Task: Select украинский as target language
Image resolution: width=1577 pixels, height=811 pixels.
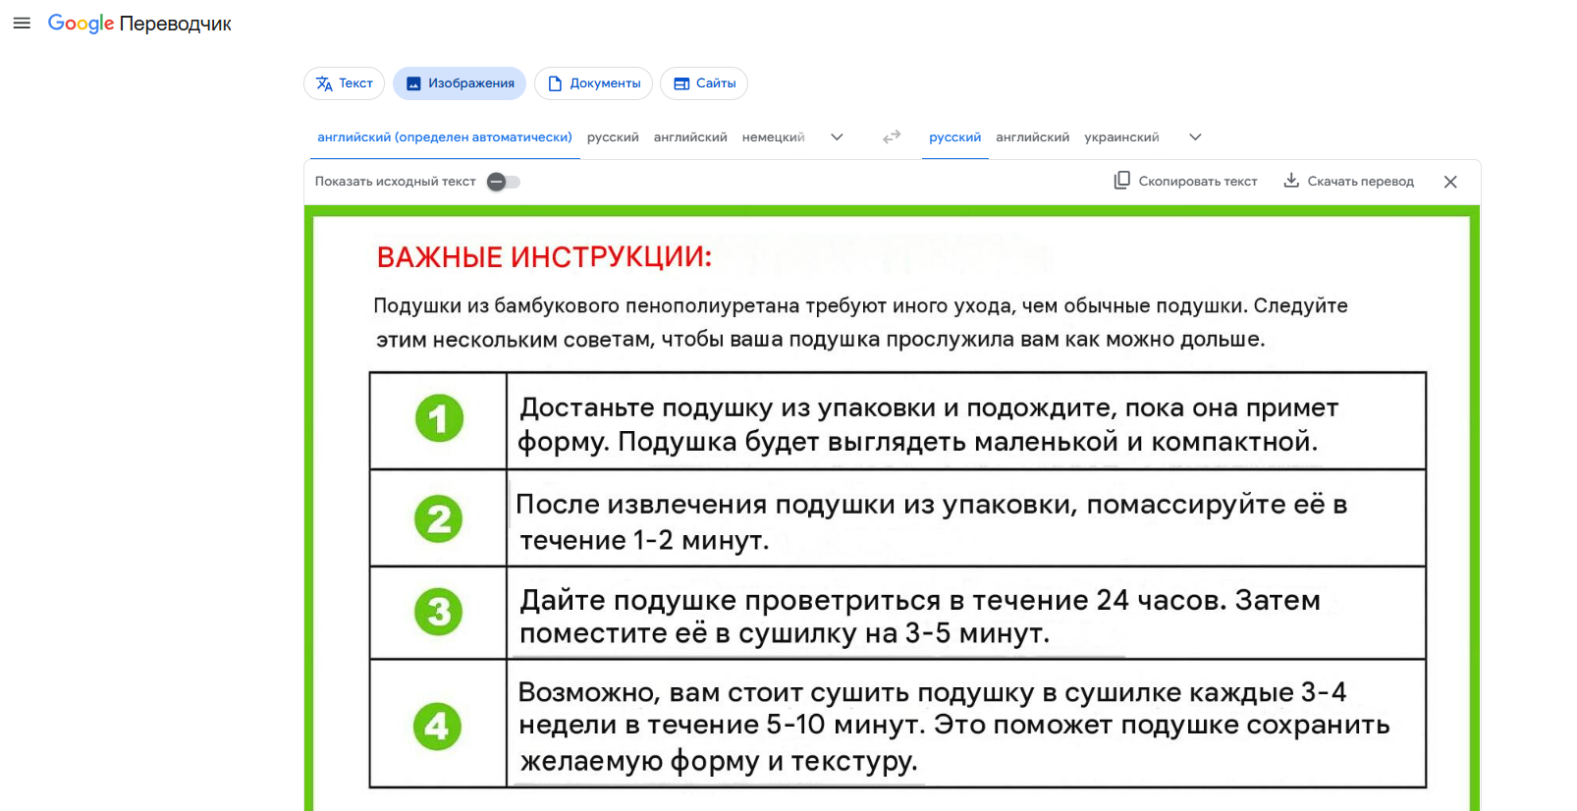Action: (x=1121, y=137)
